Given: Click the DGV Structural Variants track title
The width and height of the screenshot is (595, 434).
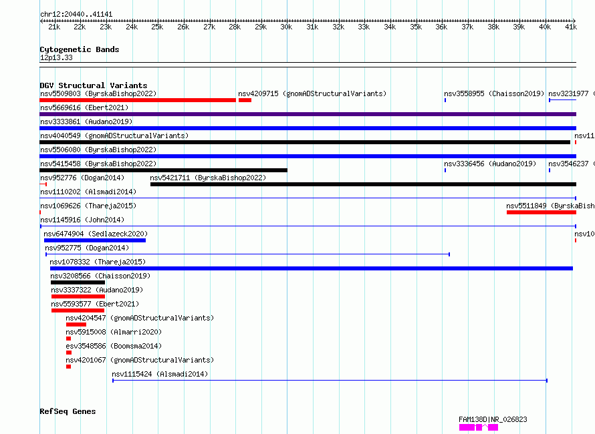Looking at the screenshot, I should [94, 85].
